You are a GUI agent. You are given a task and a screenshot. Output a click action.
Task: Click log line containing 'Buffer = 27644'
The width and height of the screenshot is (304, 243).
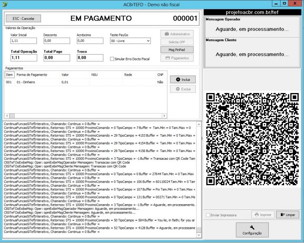pyautogui.click(x=98, y=174)
